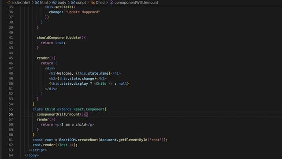The width and height of the screenshot is (282, 159).
Task: Click 'this.setState' call on line 35
Action: coord(58,7)
